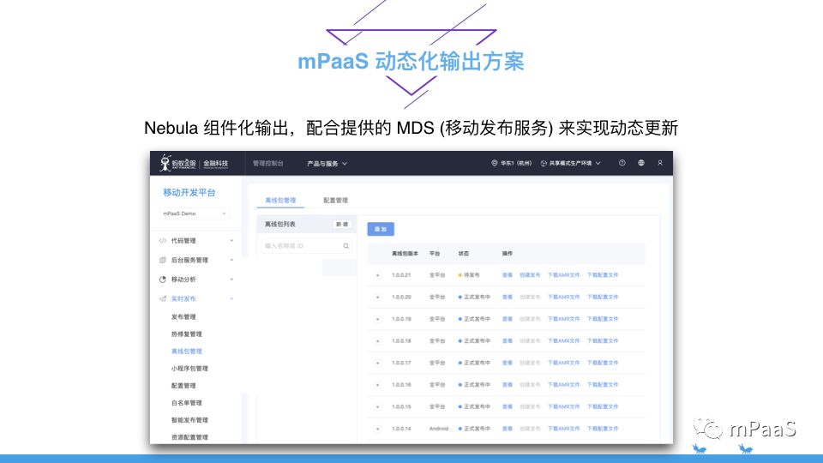Click 查看 for version 1.0.0.14
823x463 pixels.
[507, 429]
